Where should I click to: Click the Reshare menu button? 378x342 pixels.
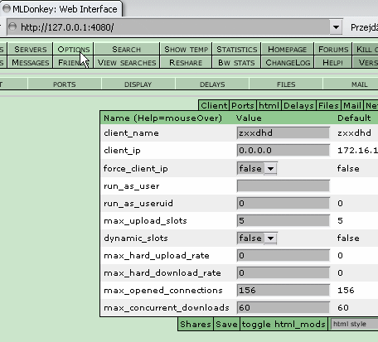[186, 62]
